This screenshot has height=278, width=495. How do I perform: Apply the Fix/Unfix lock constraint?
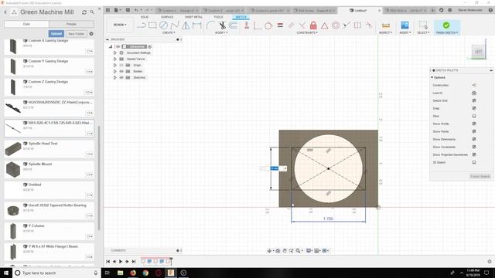(313, 25)
